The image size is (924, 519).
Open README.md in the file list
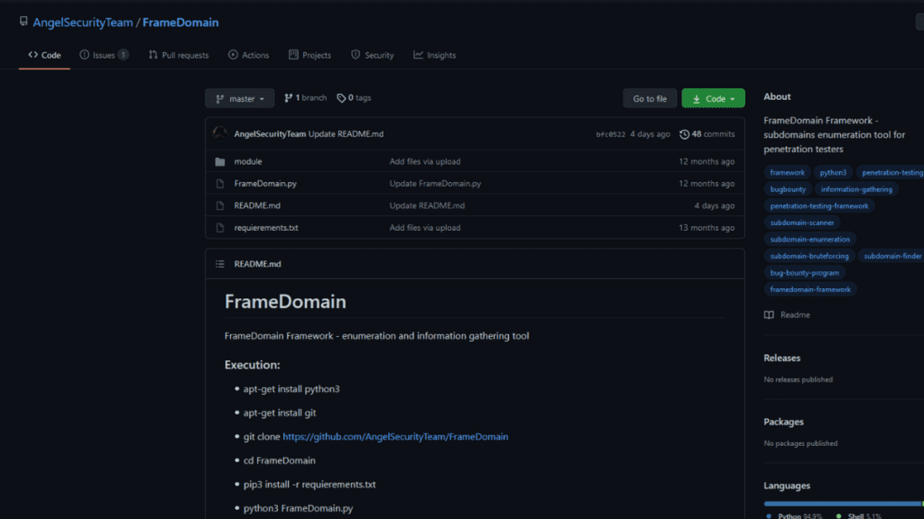click(257, 205)
